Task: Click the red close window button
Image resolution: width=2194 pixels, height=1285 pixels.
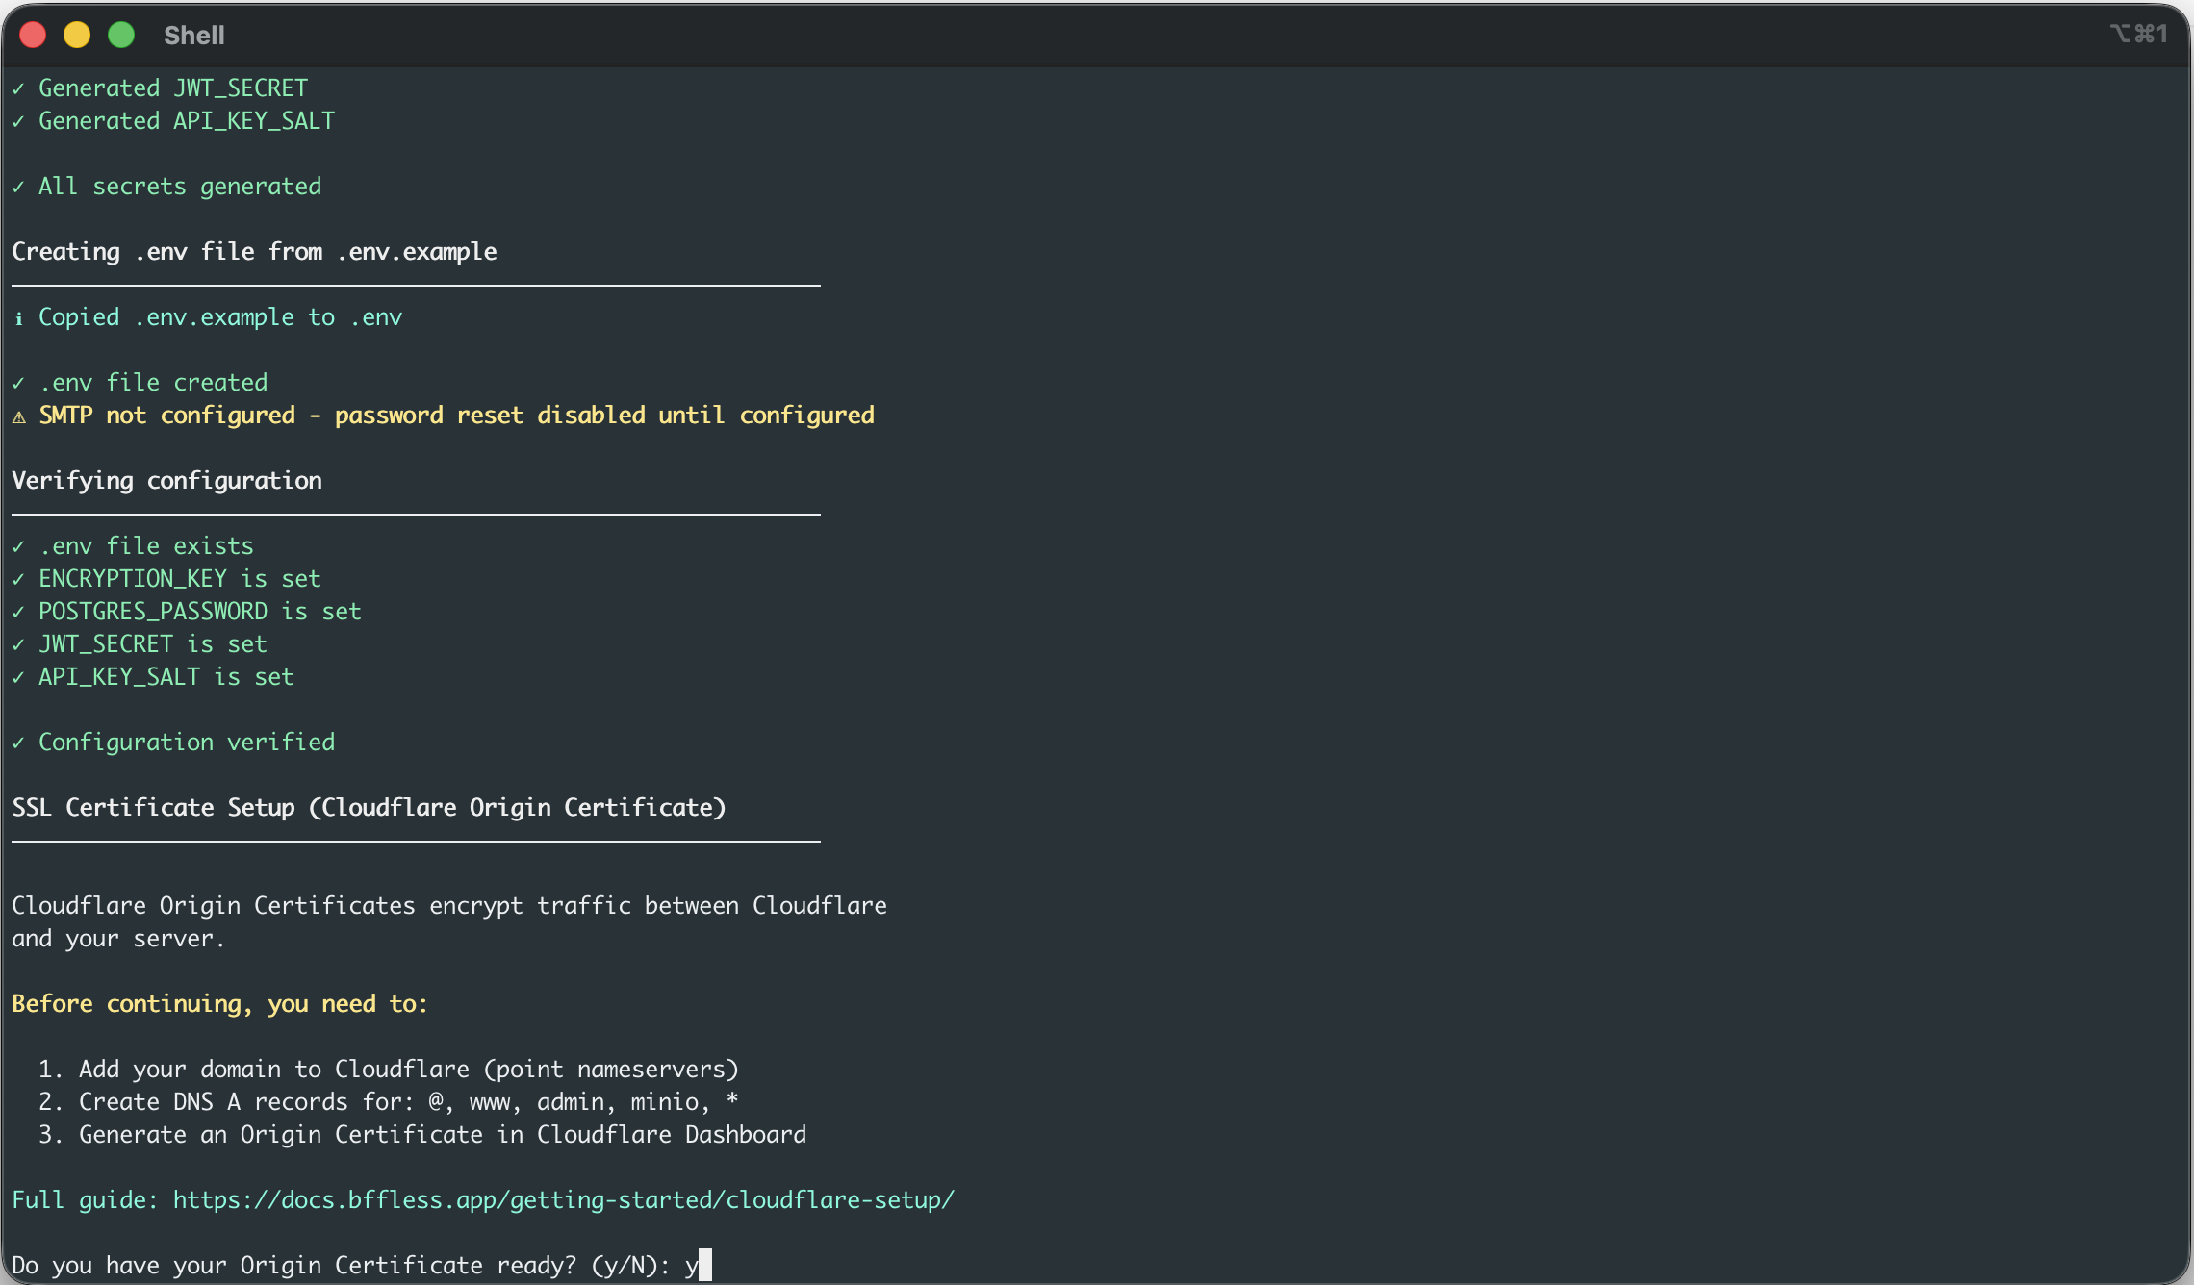Action: tap(33, 36)
